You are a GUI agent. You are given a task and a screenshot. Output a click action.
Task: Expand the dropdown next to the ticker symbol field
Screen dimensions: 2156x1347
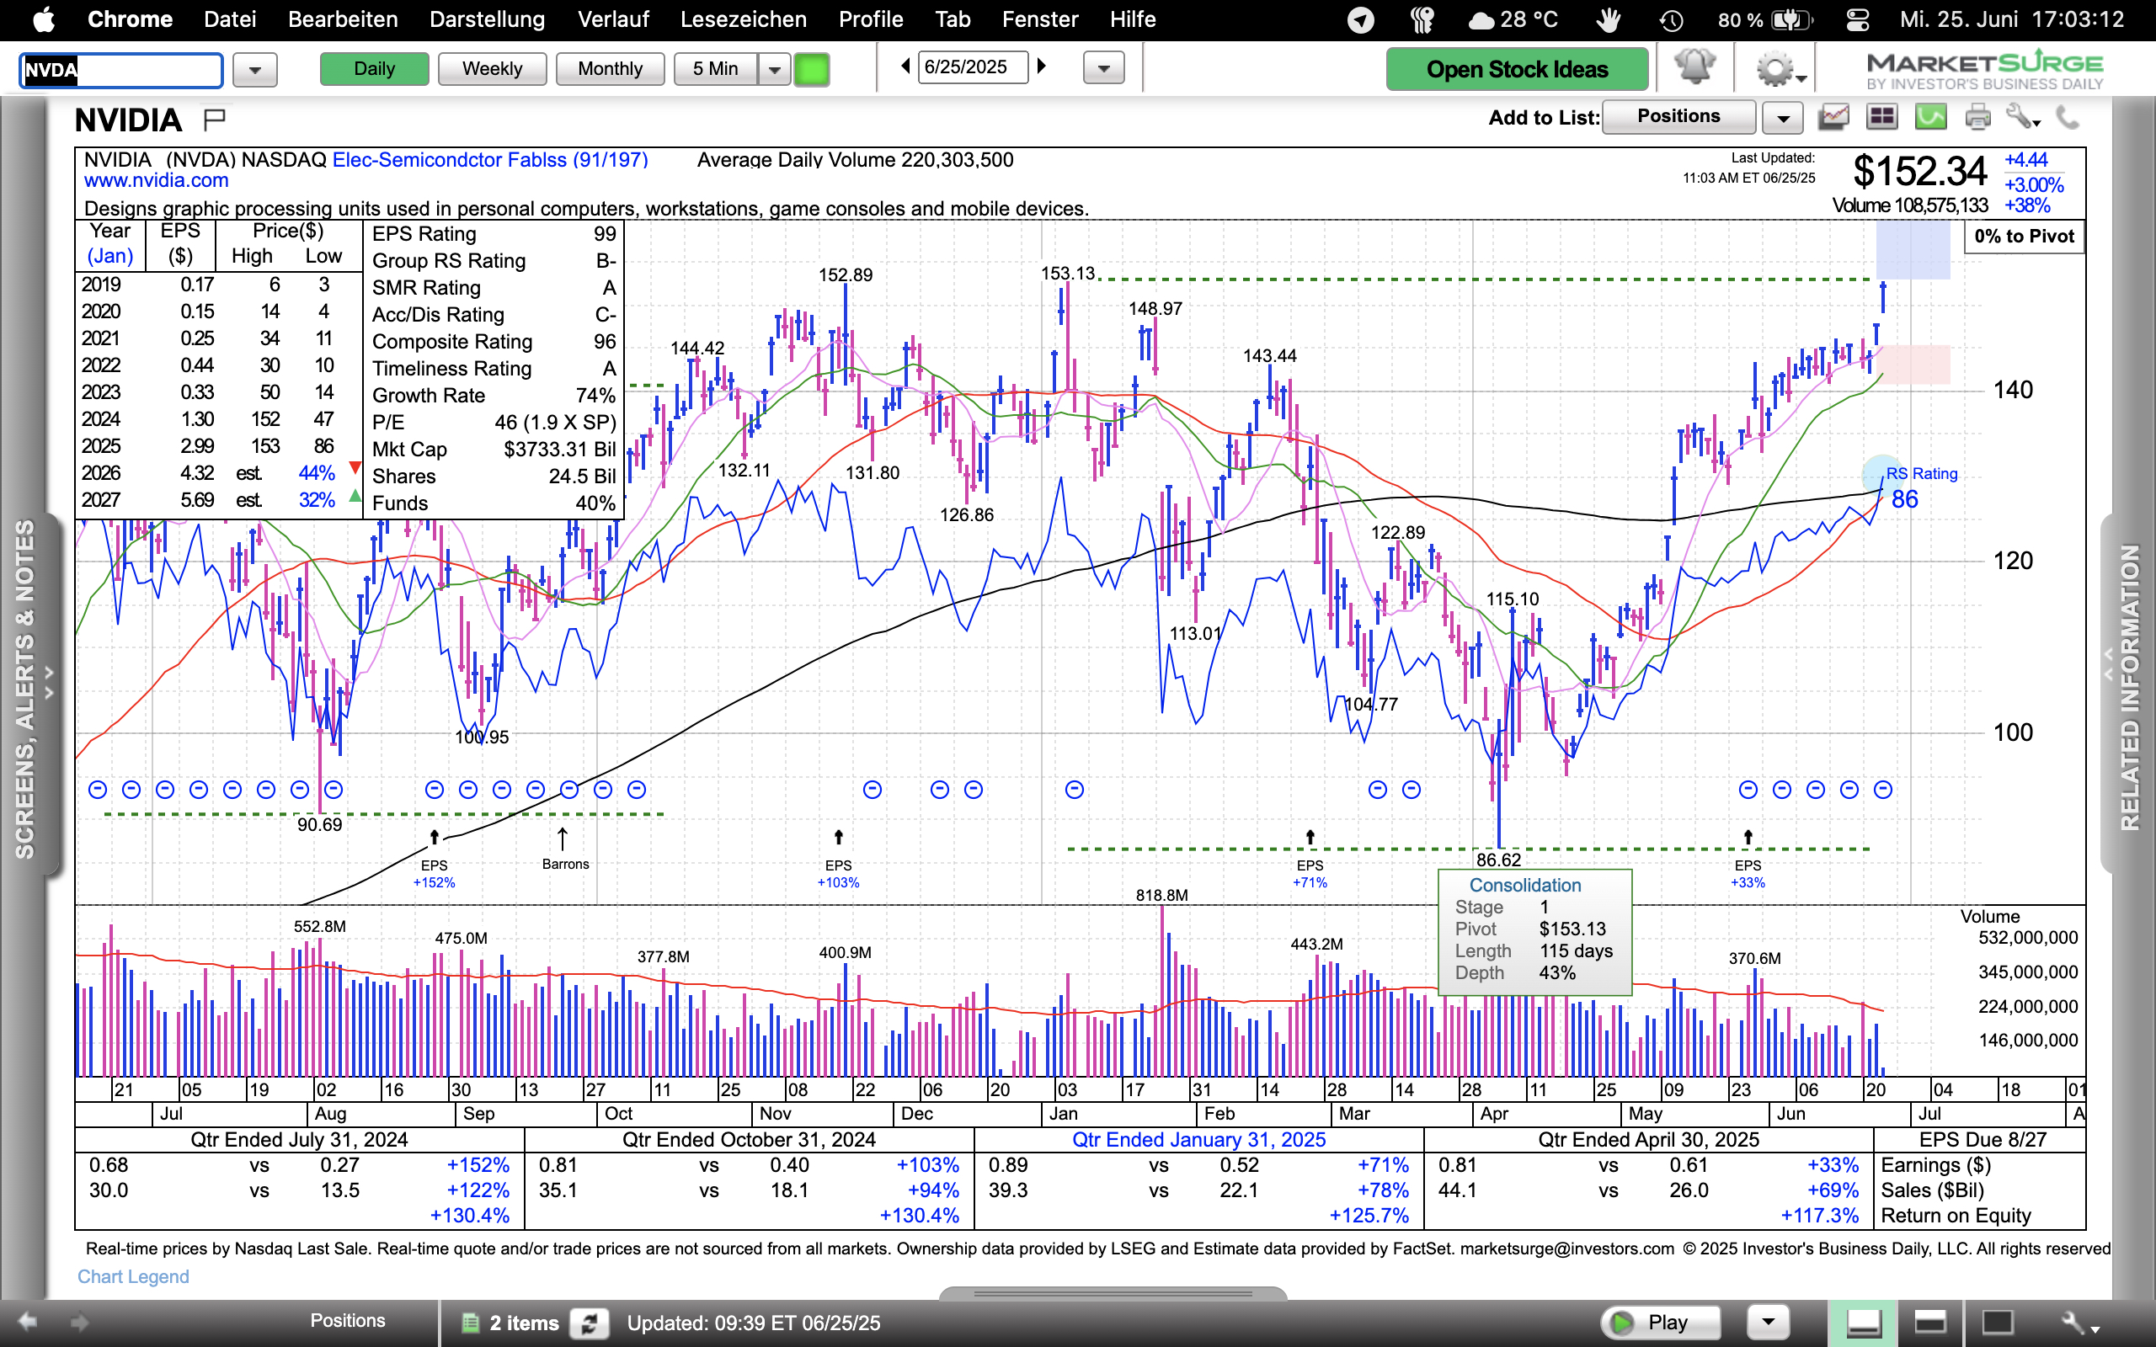click(x=255, y=70)
